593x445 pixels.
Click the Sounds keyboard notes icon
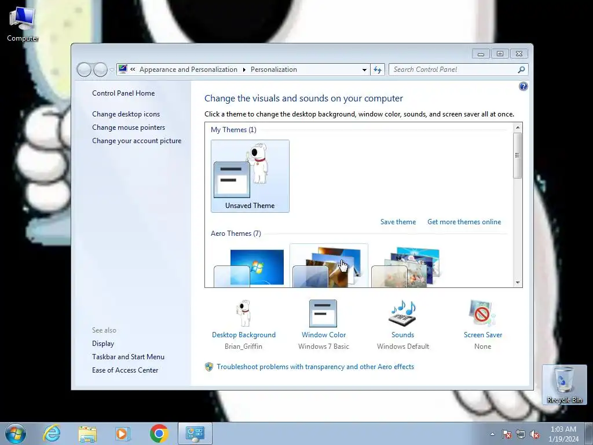[x=403, y=313]
